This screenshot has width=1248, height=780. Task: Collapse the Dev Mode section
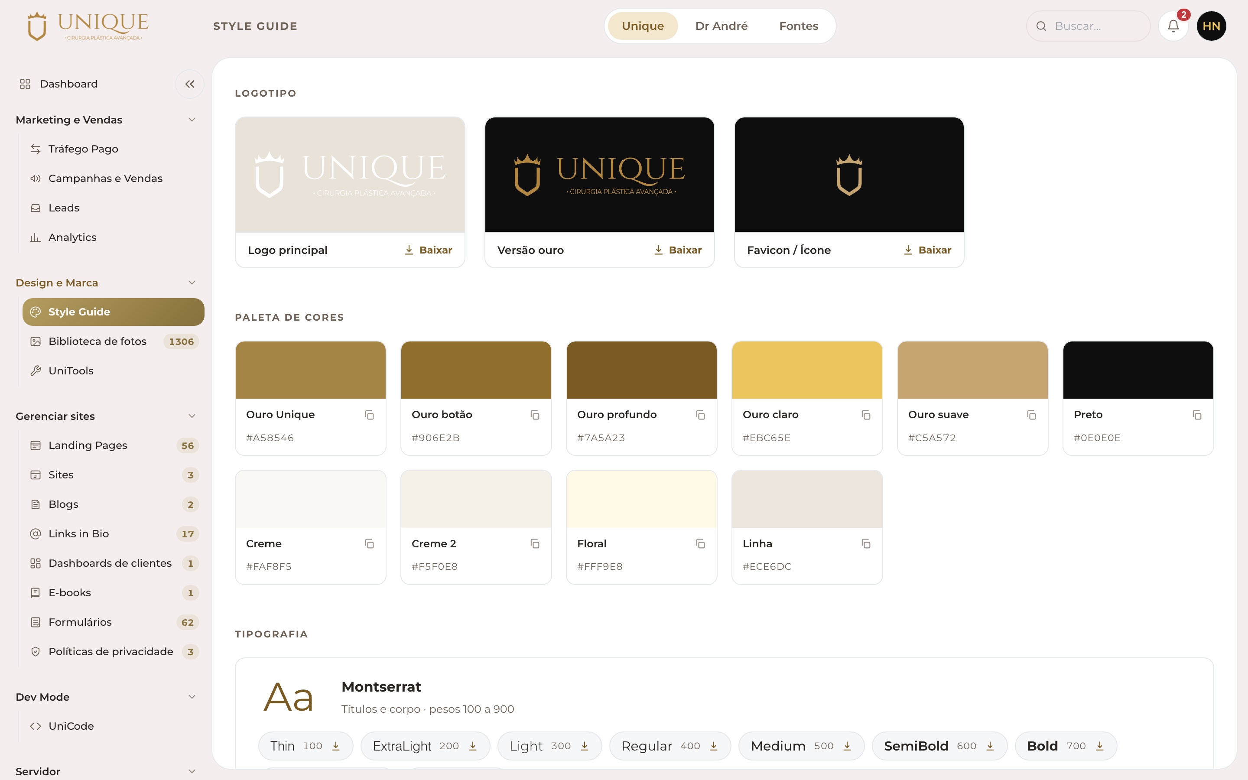192,697
